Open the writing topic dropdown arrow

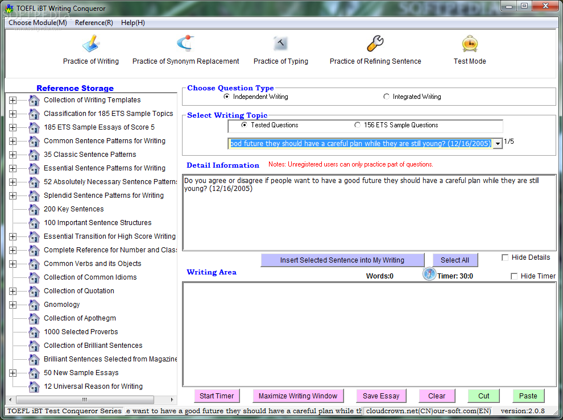[498, 144]
